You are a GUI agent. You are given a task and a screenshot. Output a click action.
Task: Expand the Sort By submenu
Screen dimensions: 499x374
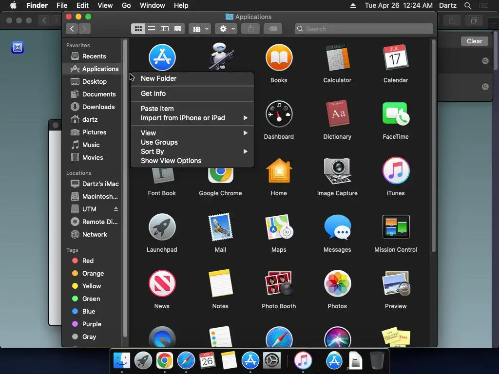pos(192,151)
